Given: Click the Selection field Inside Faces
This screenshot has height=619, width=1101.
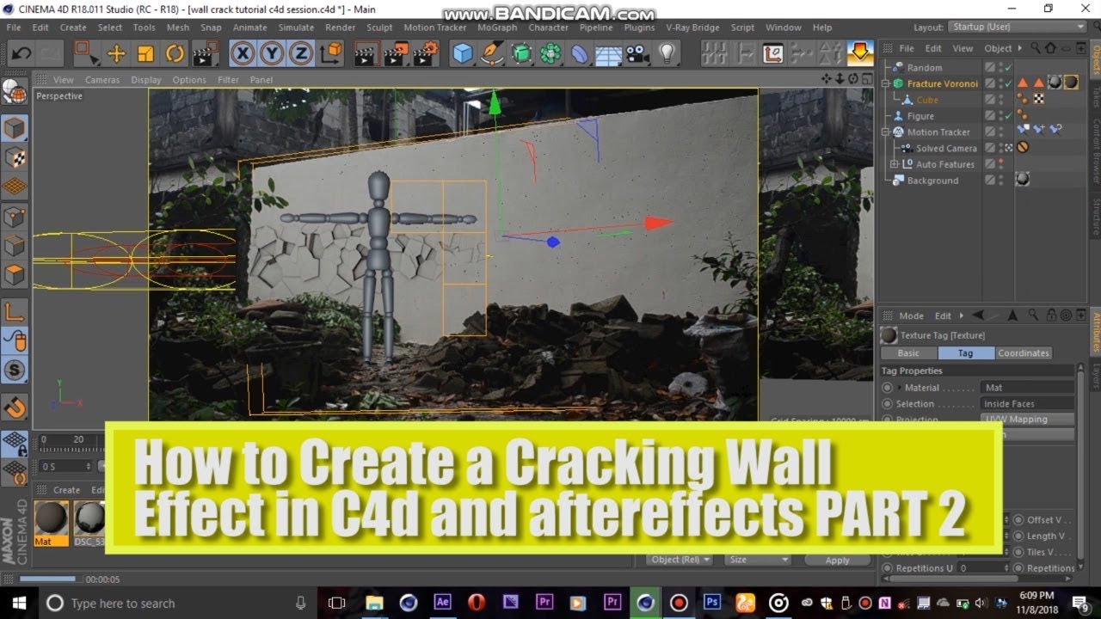Looking at the screenshot, I should pos(1027,403).
